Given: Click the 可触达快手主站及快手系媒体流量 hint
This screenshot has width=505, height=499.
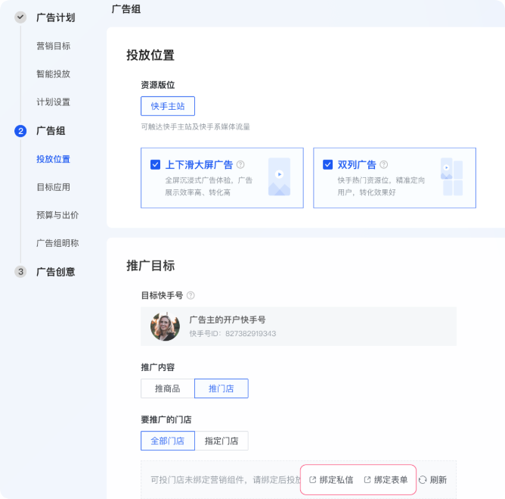Looking at the screenshot, I should point(195,126).
